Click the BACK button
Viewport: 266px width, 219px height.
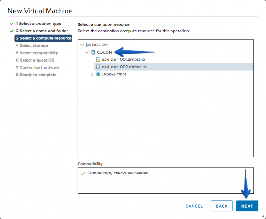[222, 206]
